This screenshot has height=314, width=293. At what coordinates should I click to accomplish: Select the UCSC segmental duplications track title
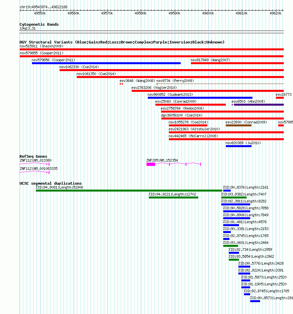(51, 183)
